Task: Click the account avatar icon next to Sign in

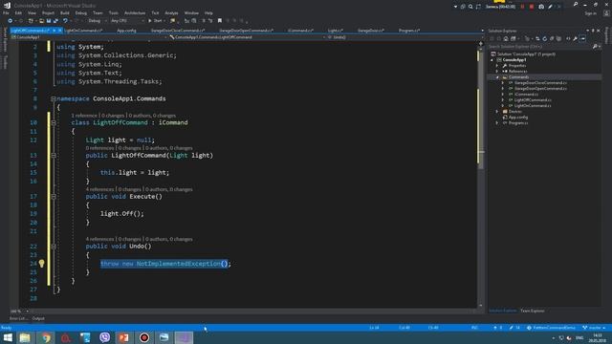Action: pos(606,12)
